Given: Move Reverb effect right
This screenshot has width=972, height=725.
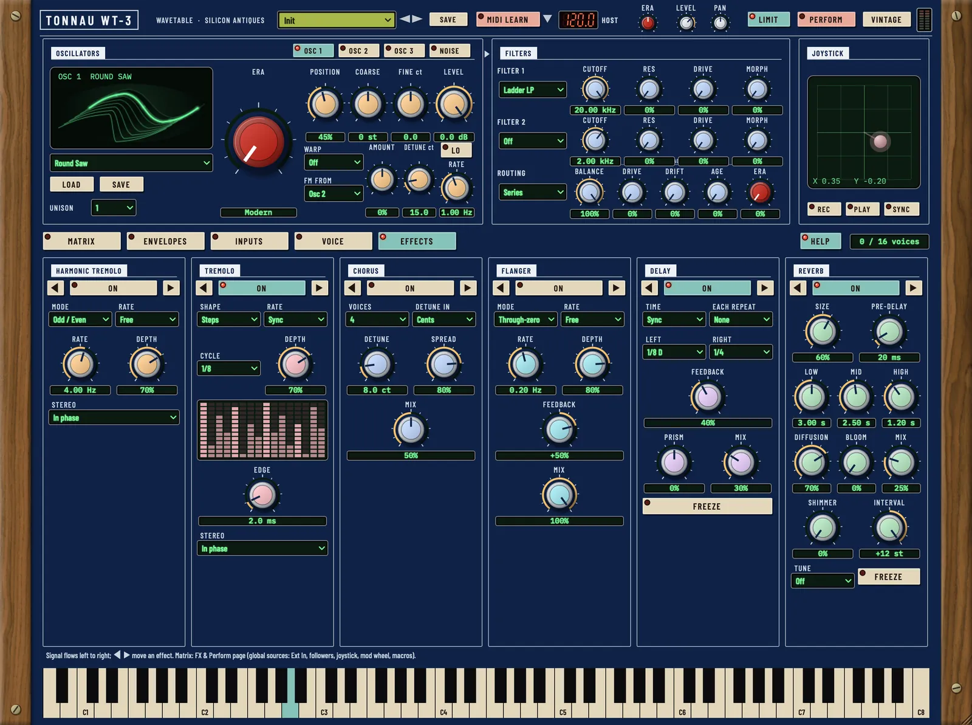Looking at the screenshot, I should [x=913, y=288].
